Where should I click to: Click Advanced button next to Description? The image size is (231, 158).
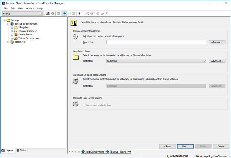pos(217,42)
